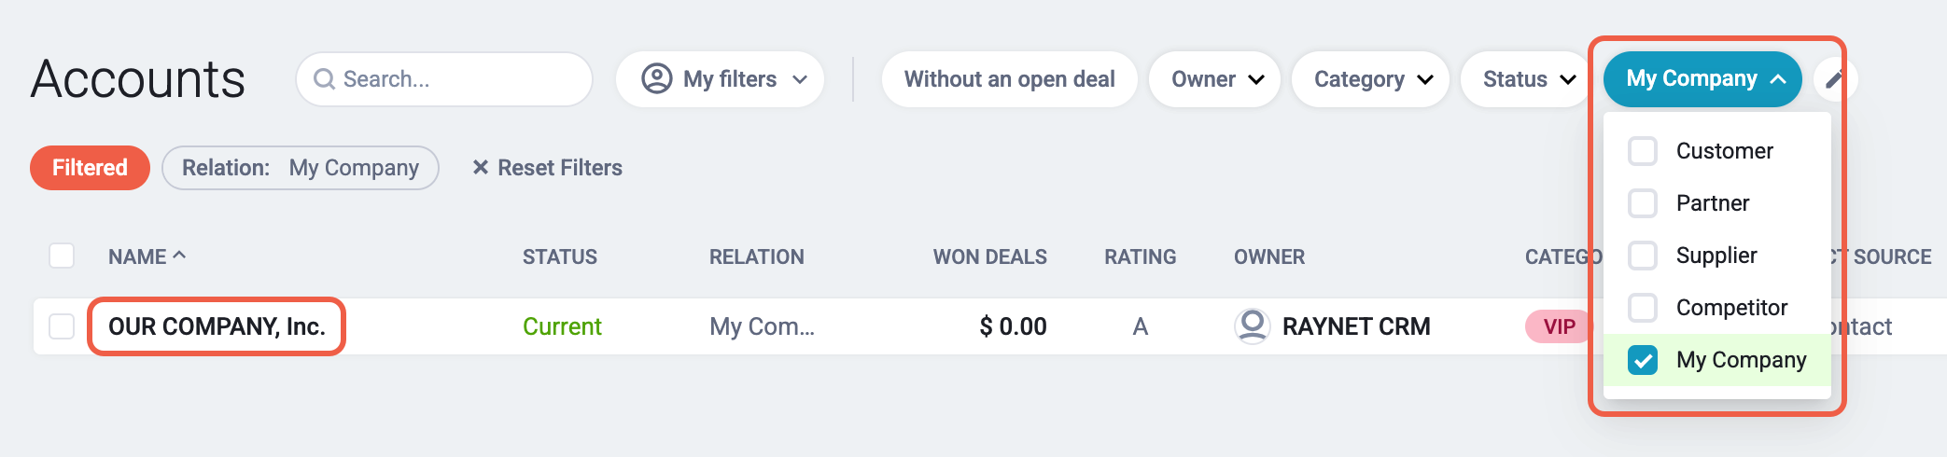Click the X icon next to Reset Filters

480,167
